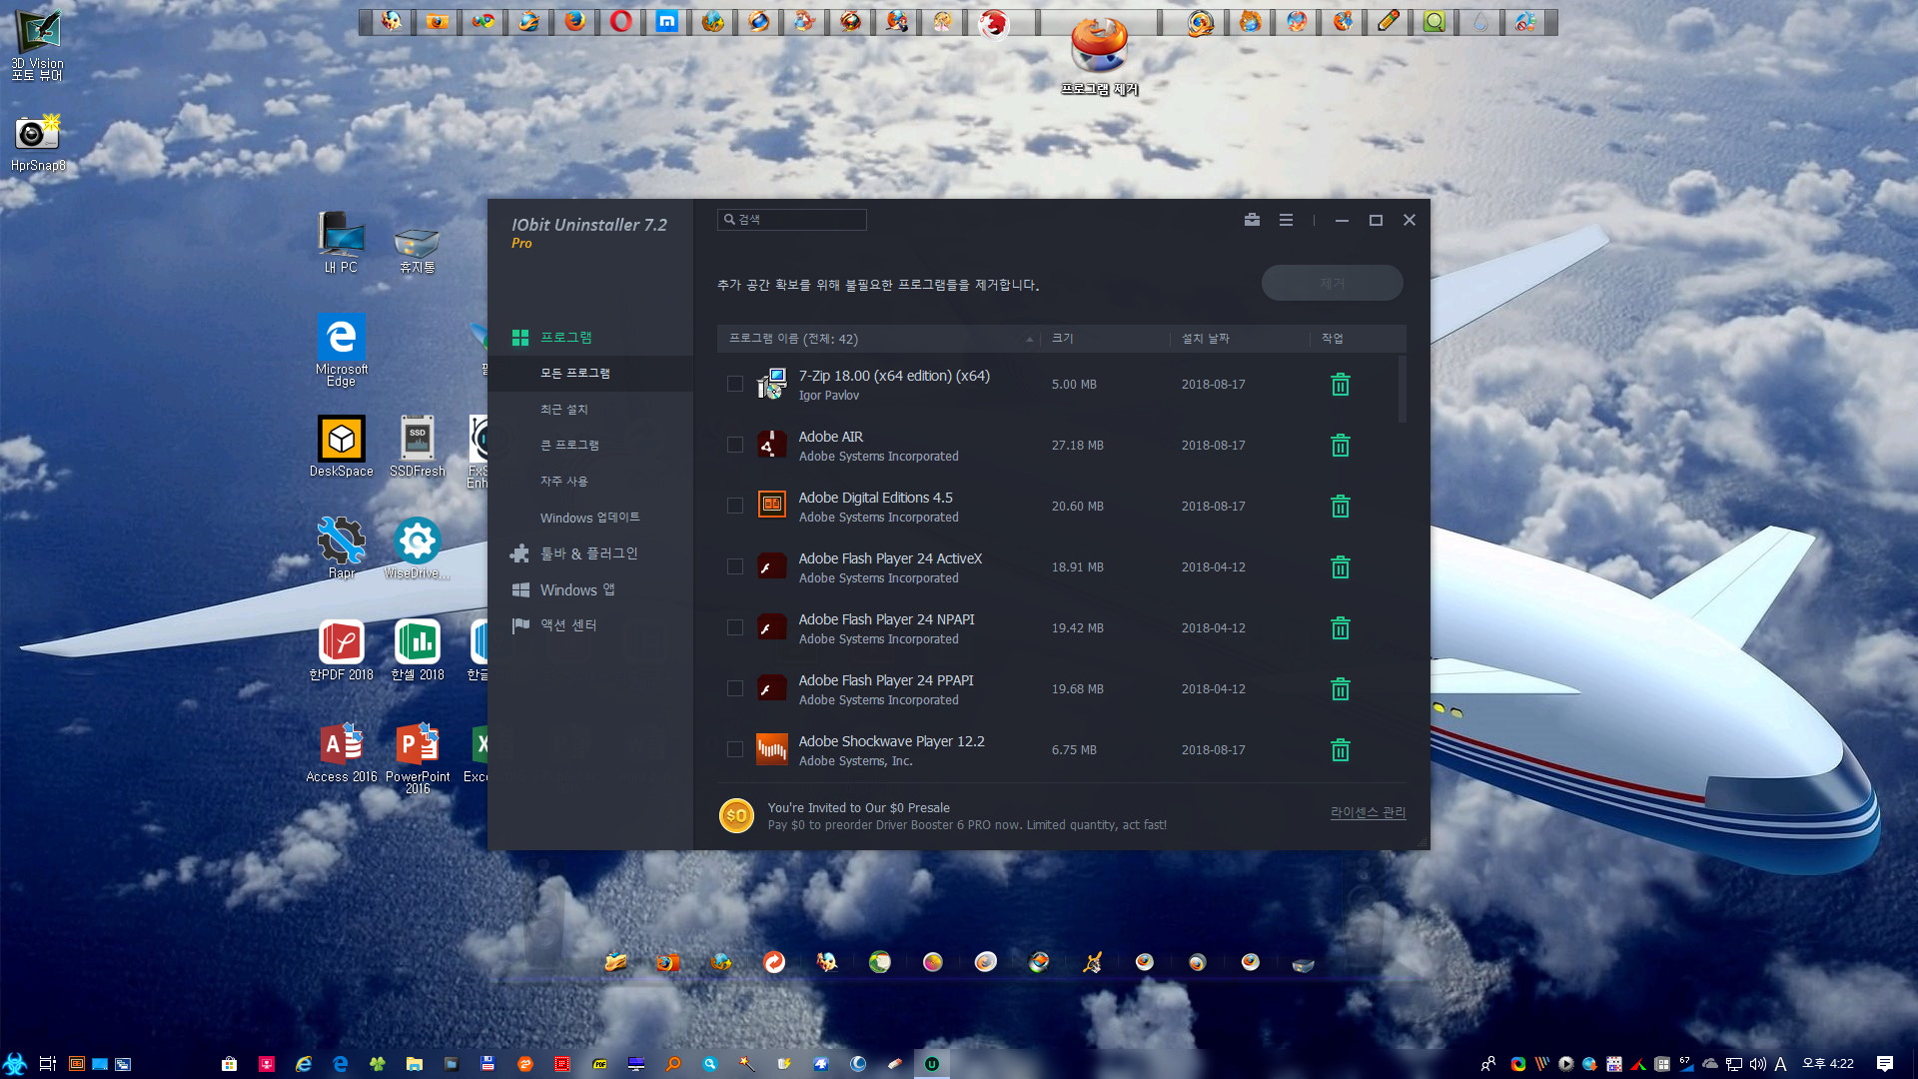Screen dimensions: 1918x1079
Task: Open Windows 앱 section
Action: pyautogui.click(x=590, y=590)
